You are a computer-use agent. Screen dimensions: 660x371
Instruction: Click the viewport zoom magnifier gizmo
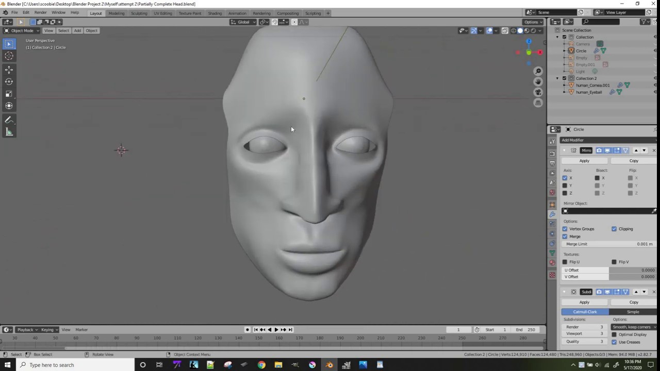(x=538, y=71)
